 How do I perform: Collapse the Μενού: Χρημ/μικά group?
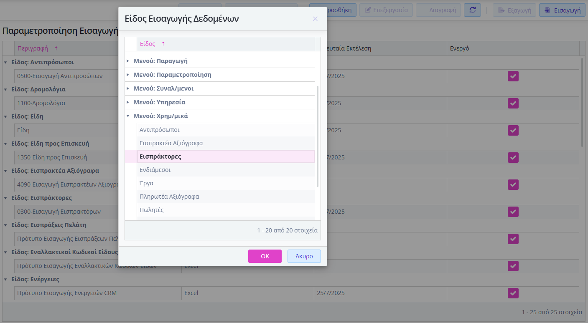(x=128, y=116)
